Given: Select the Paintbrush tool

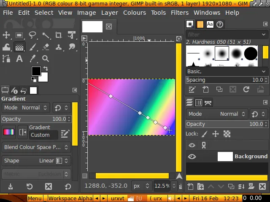Looking at the screenshot, I should pos(32,47).
